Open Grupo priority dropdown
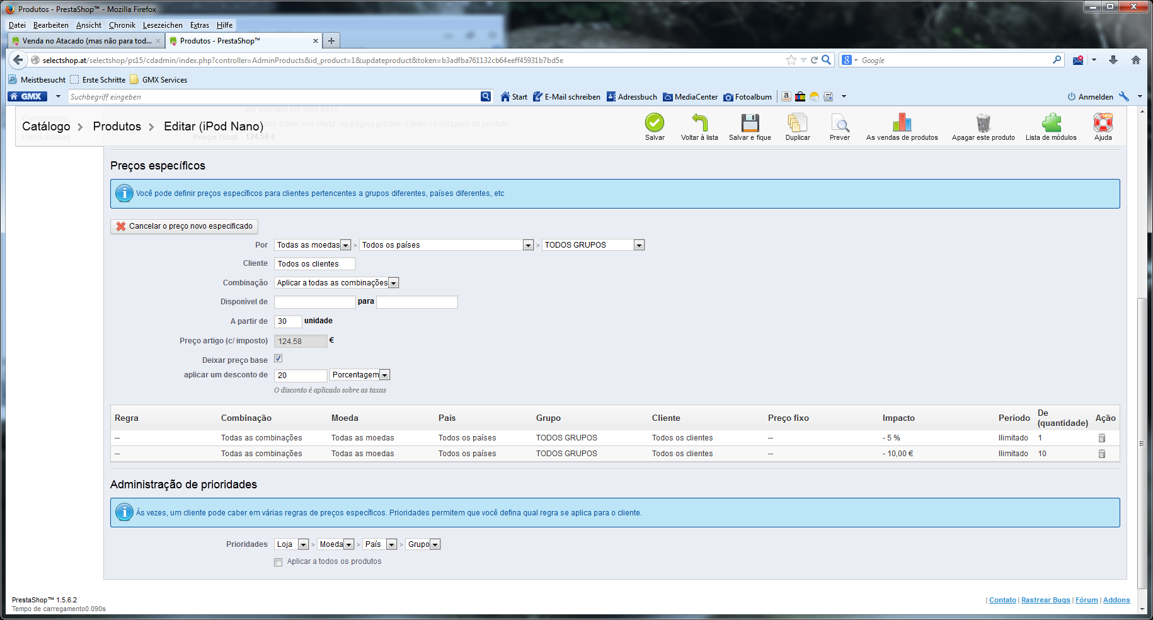 pyautogui.click(x=423, y=544)
